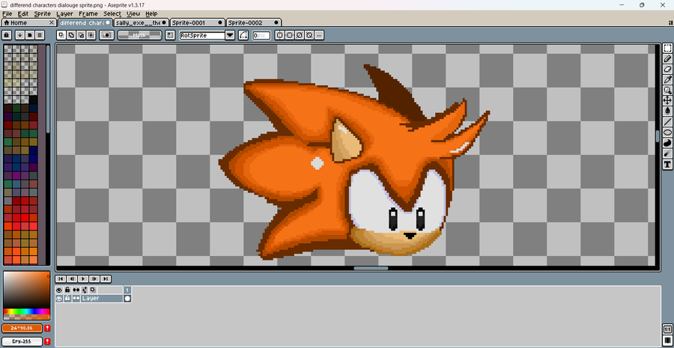
Task: Select frame 1 in timeline header
Action: pyautogui.click(x=127, y=290)
